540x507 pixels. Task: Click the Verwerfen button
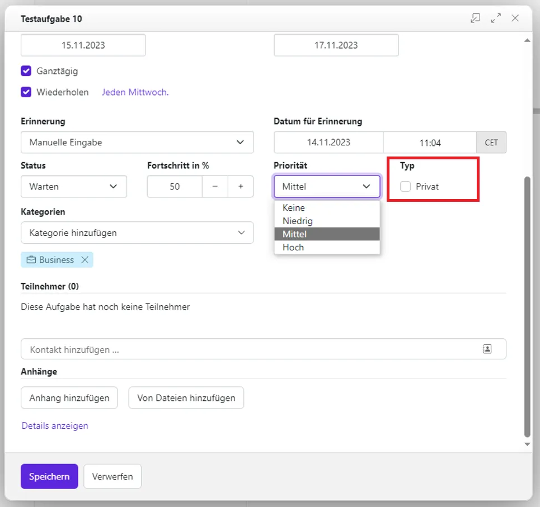pyautogui.click(x=112, y=476)
